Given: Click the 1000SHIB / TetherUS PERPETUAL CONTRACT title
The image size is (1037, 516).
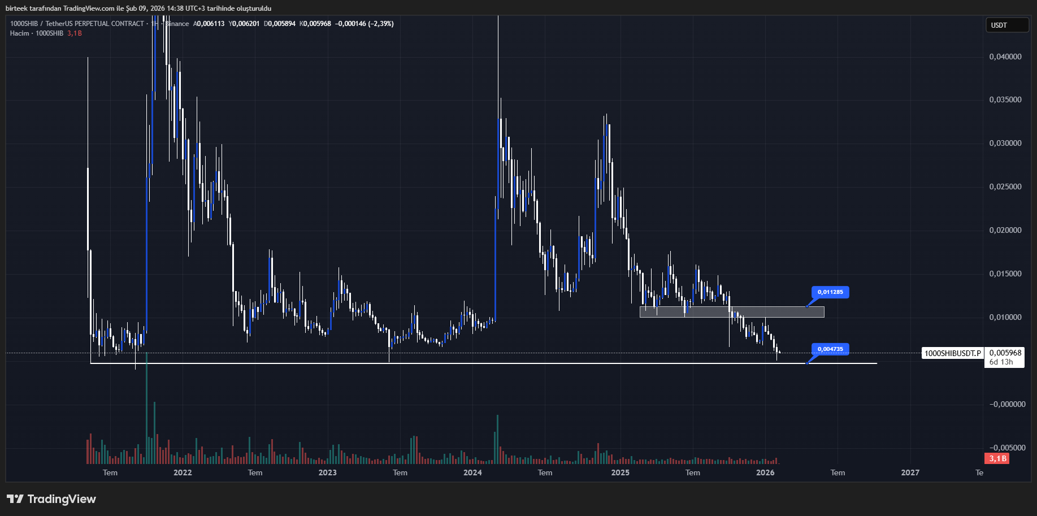Looking at the screenshot, I should click(77, 24).
